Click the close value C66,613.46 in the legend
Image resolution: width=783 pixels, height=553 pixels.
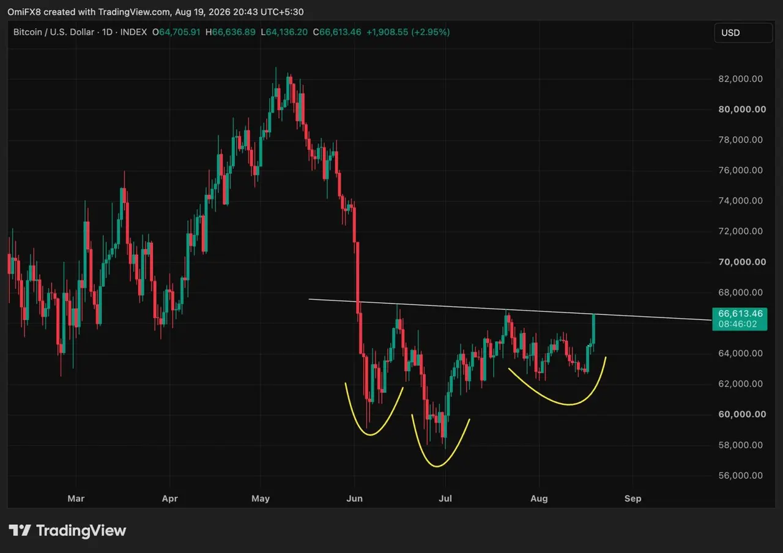pos(337,31)
